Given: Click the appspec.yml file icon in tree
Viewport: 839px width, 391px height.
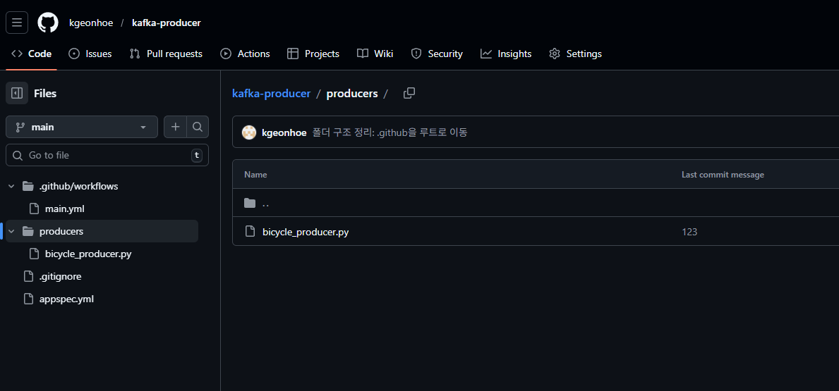Looking at the screenshot, I should [28, 299].
